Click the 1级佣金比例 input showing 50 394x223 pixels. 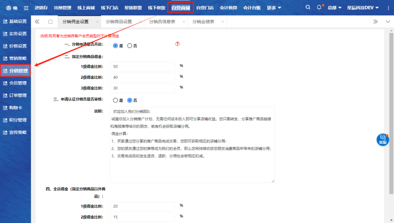click(x=142, y=67)
